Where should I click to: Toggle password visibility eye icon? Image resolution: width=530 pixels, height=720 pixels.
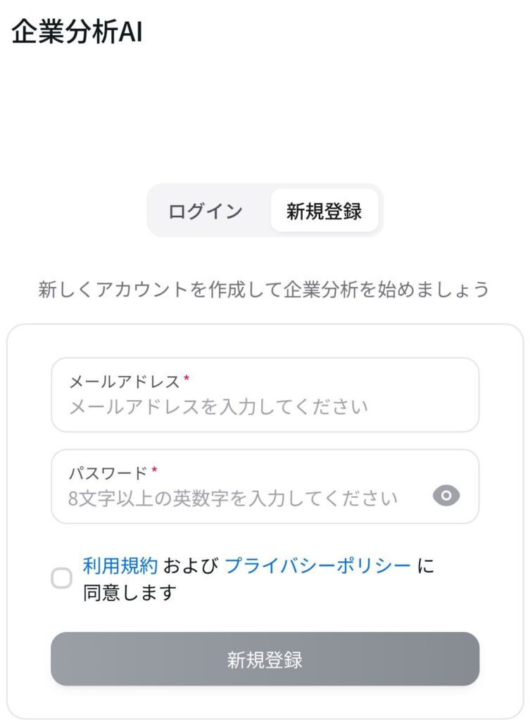[x=446, y=496]
